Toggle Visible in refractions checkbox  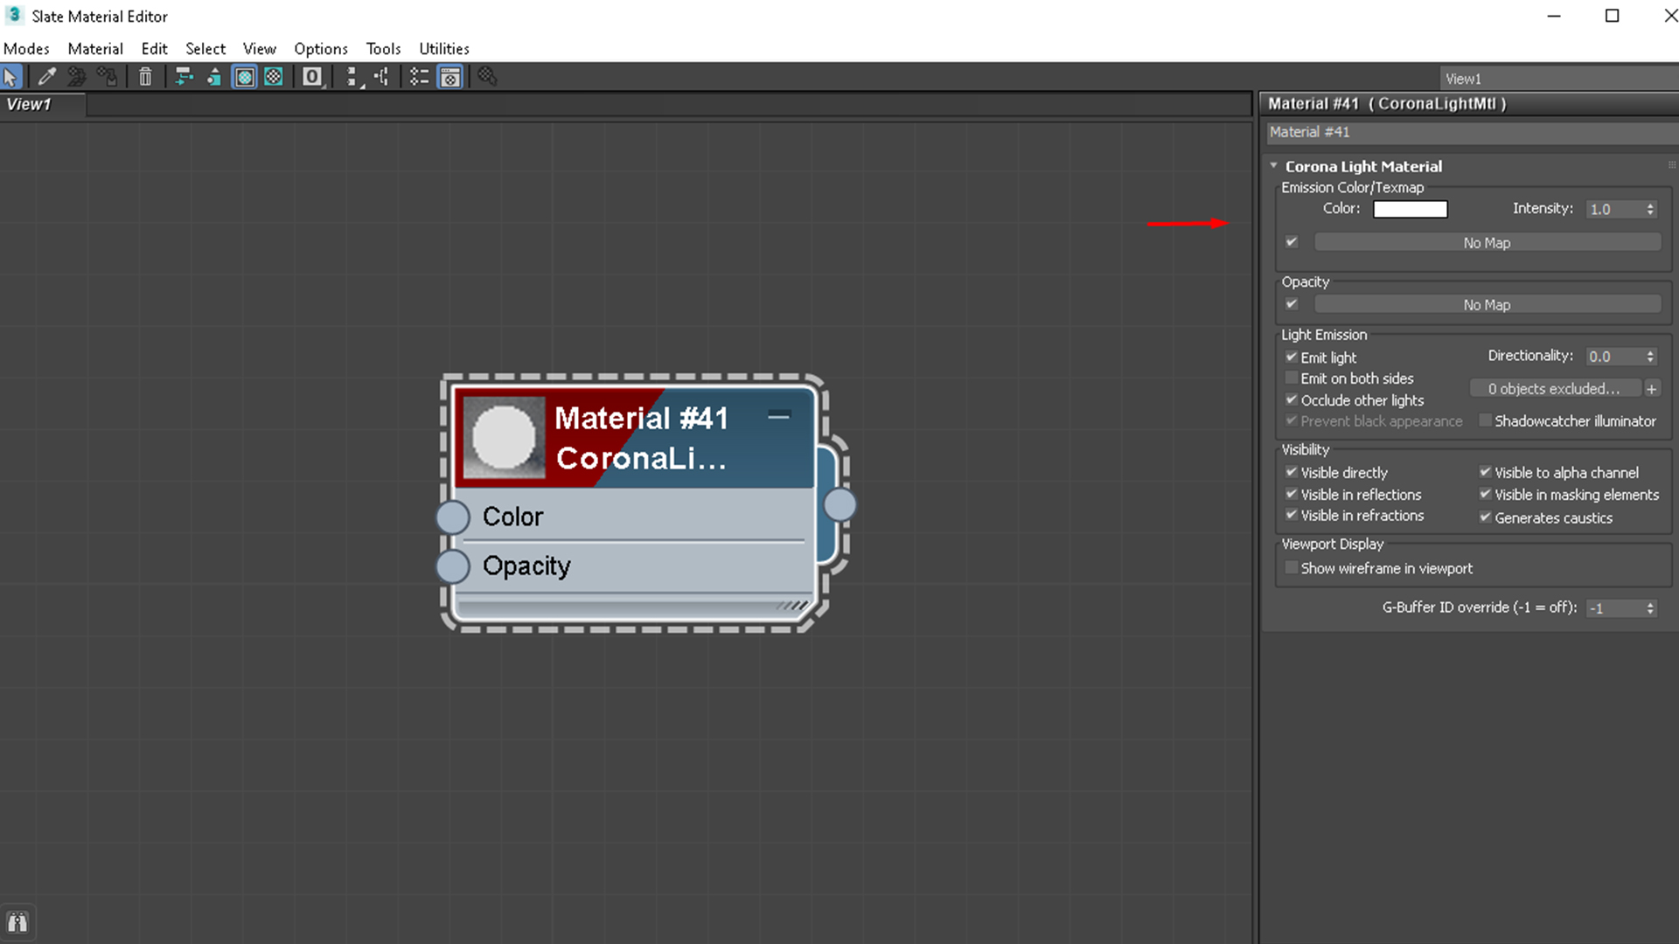(x=1292, y=515)
